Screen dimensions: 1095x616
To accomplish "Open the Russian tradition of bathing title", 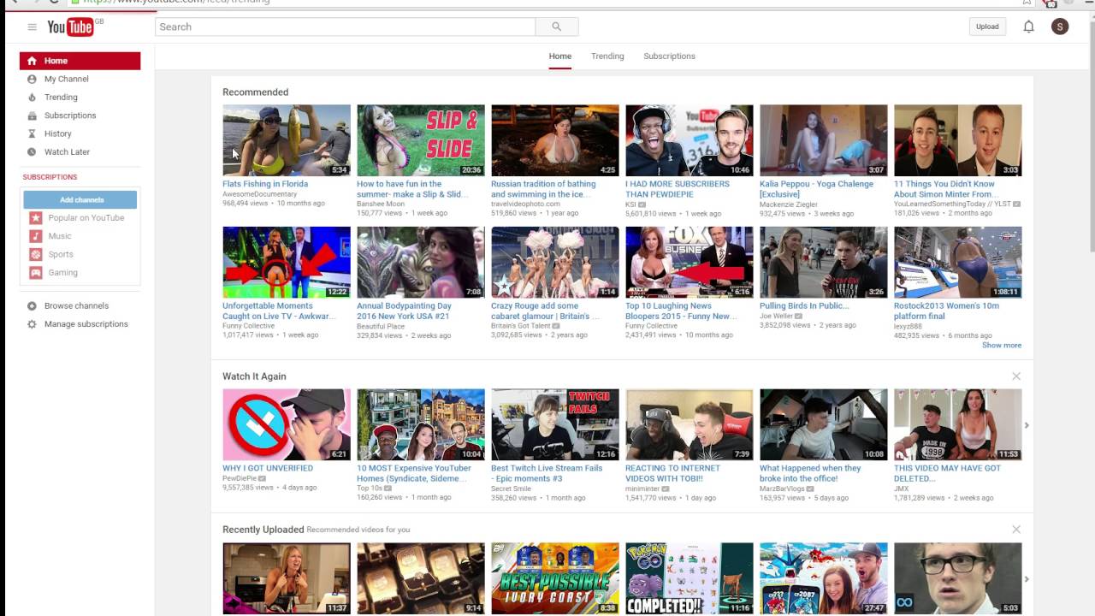I will coord(543,189).
